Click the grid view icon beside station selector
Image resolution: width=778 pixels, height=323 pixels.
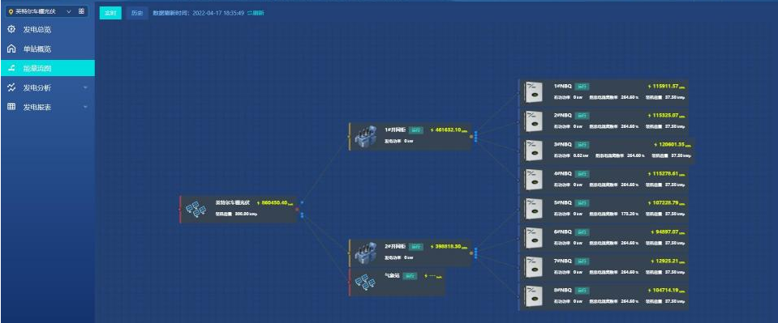81,11
